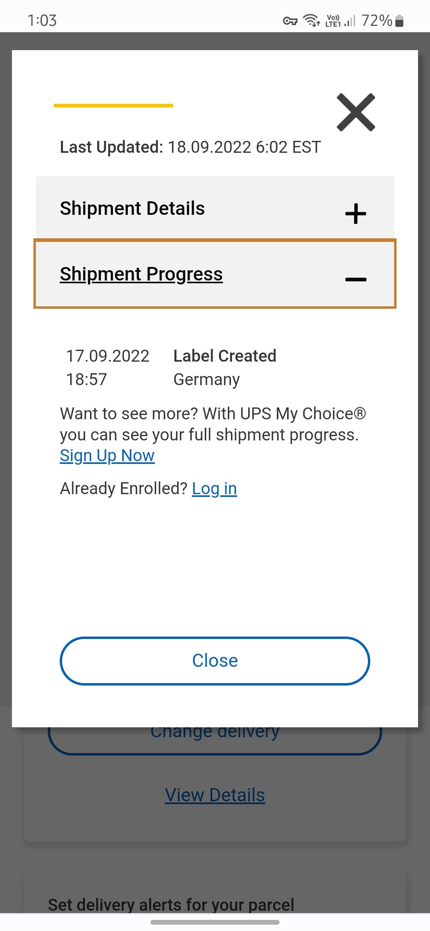The width and height of the screenshot is (430, 931).
Task: Tap the VPN key status icon
Action: point(290,21)
